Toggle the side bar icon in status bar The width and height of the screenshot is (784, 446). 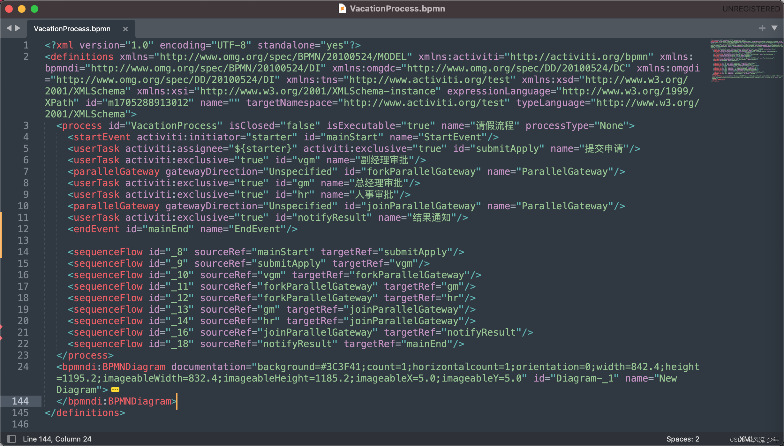[11, 439]
